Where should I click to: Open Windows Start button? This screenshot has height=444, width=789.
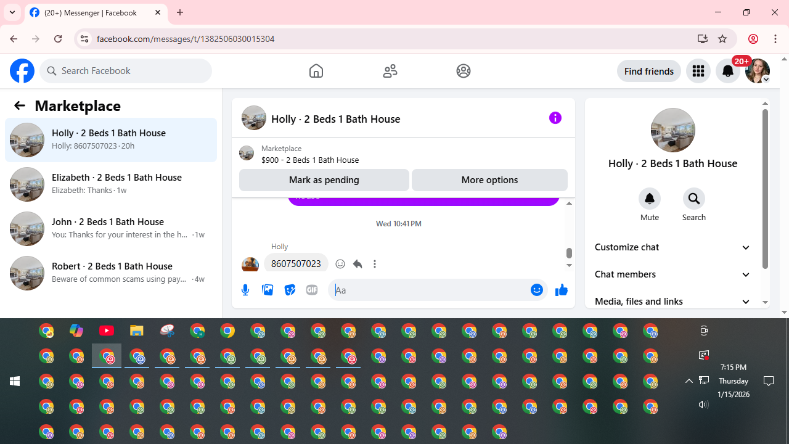click(15, 381)
